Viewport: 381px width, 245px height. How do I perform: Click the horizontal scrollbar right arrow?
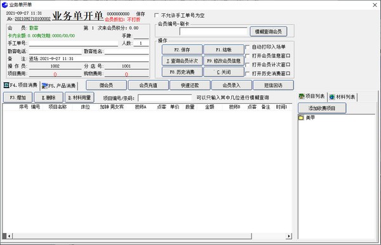pyautogui.click(x=289, y=236)
